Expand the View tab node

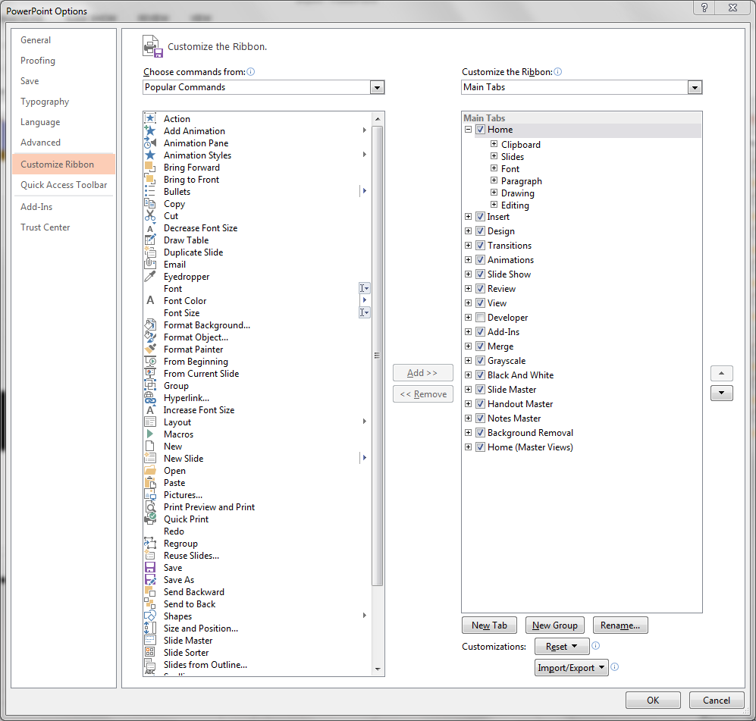coord(468,303)
